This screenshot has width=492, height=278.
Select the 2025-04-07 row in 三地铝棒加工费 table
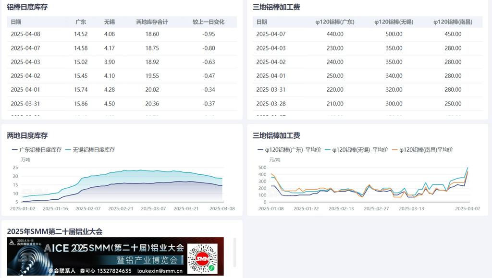(x=367, y=34)
